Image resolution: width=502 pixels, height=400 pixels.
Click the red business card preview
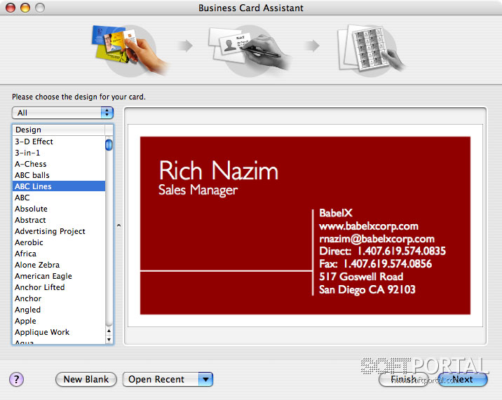[305, 226]
